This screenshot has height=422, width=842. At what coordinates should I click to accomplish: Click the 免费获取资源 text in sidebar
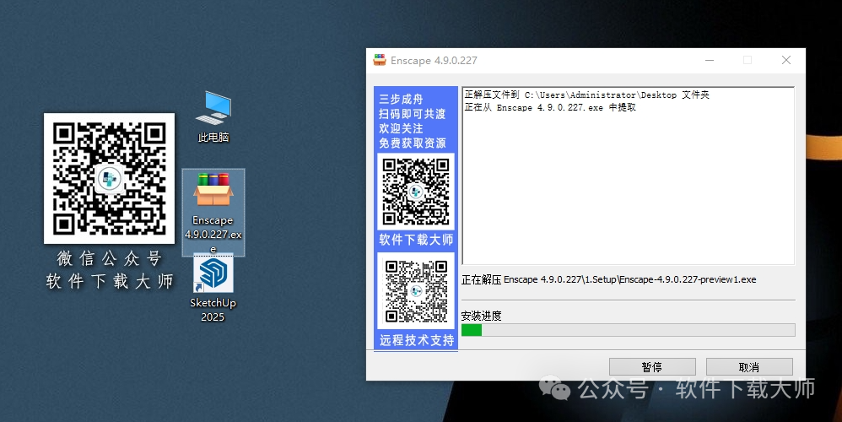pos(413,143)
